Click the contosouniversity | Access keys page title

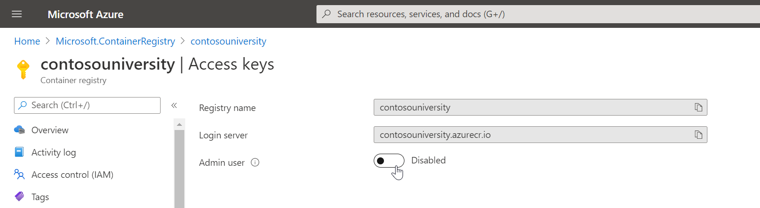coord(157,64)
